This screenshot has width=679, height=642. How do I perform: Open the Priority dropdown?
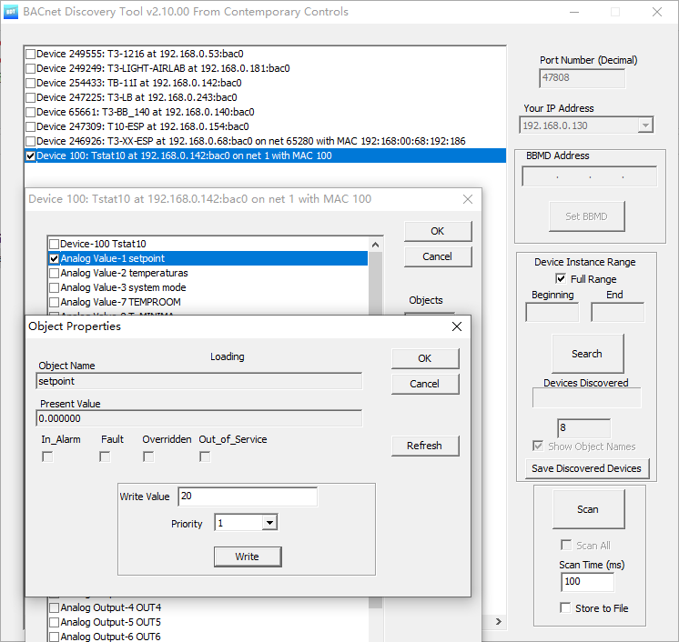269,523
